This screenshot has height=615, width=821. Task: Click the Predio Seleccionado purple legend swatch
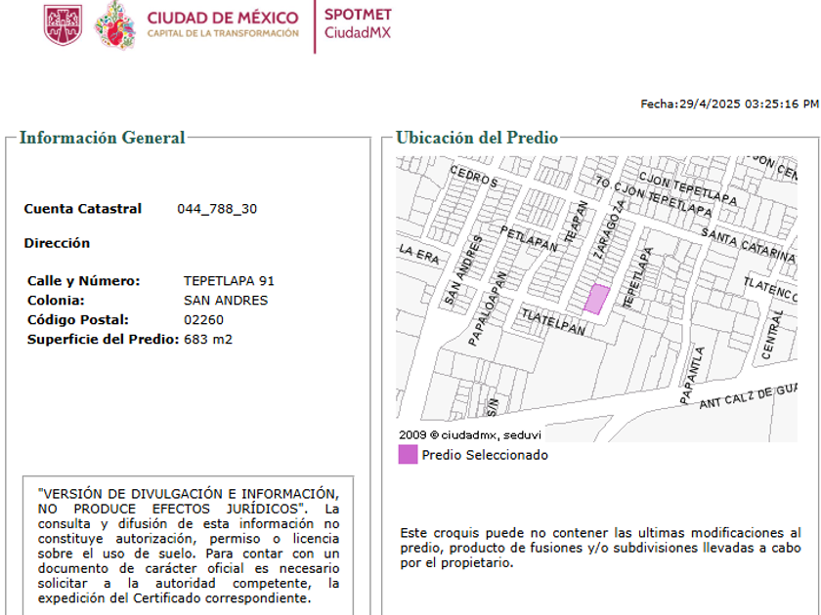tap(408, 455)
